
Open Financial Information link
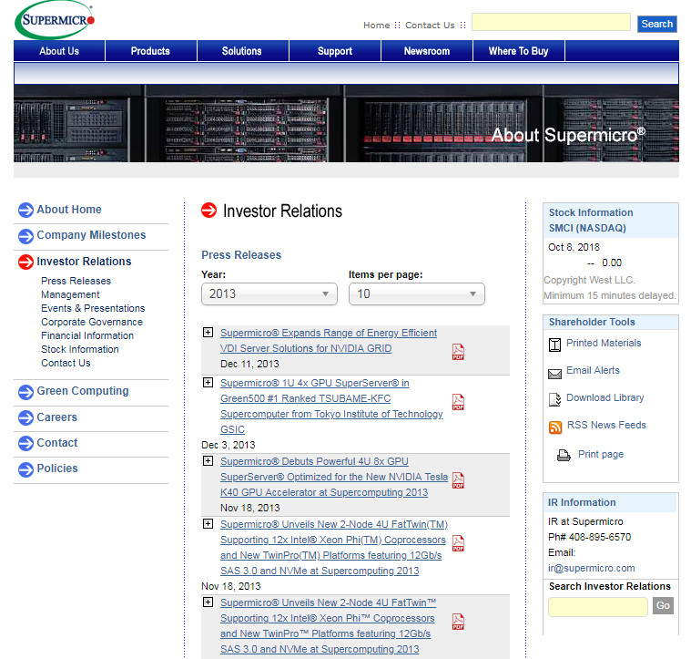pos(87,335)
